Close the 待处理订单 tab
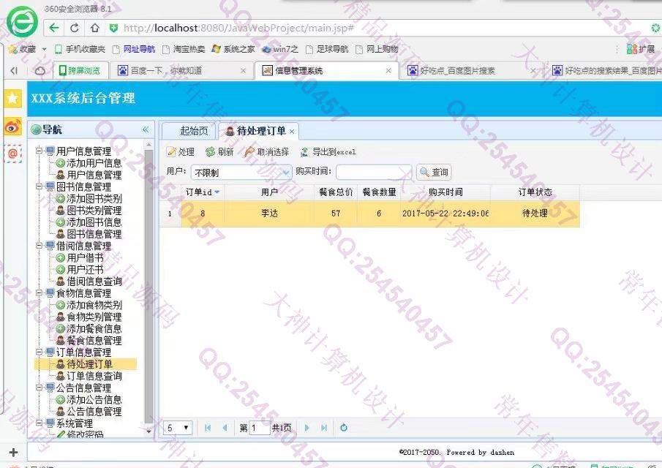 click(x=291, y=132)
